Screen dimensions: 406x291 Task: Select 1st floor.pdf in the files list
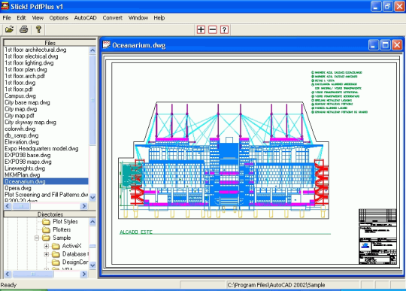click(19, 89)
